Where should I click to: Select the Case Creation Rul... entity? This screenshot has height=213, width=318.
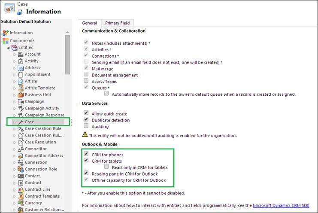point(44,135)
